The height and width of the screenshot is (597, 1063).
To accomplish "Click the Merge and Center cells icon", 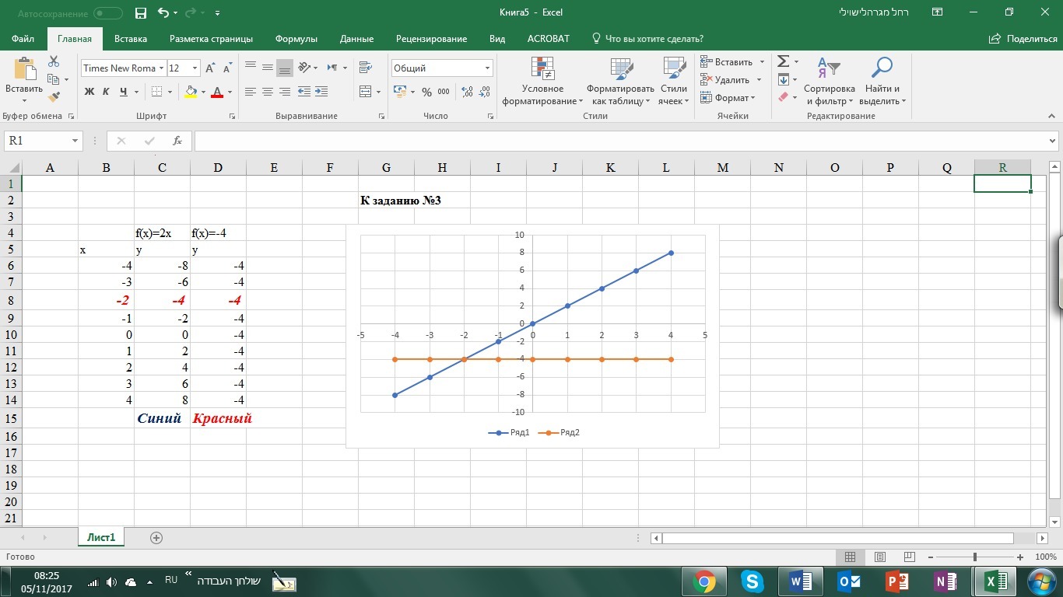I will tap(366, 92).
